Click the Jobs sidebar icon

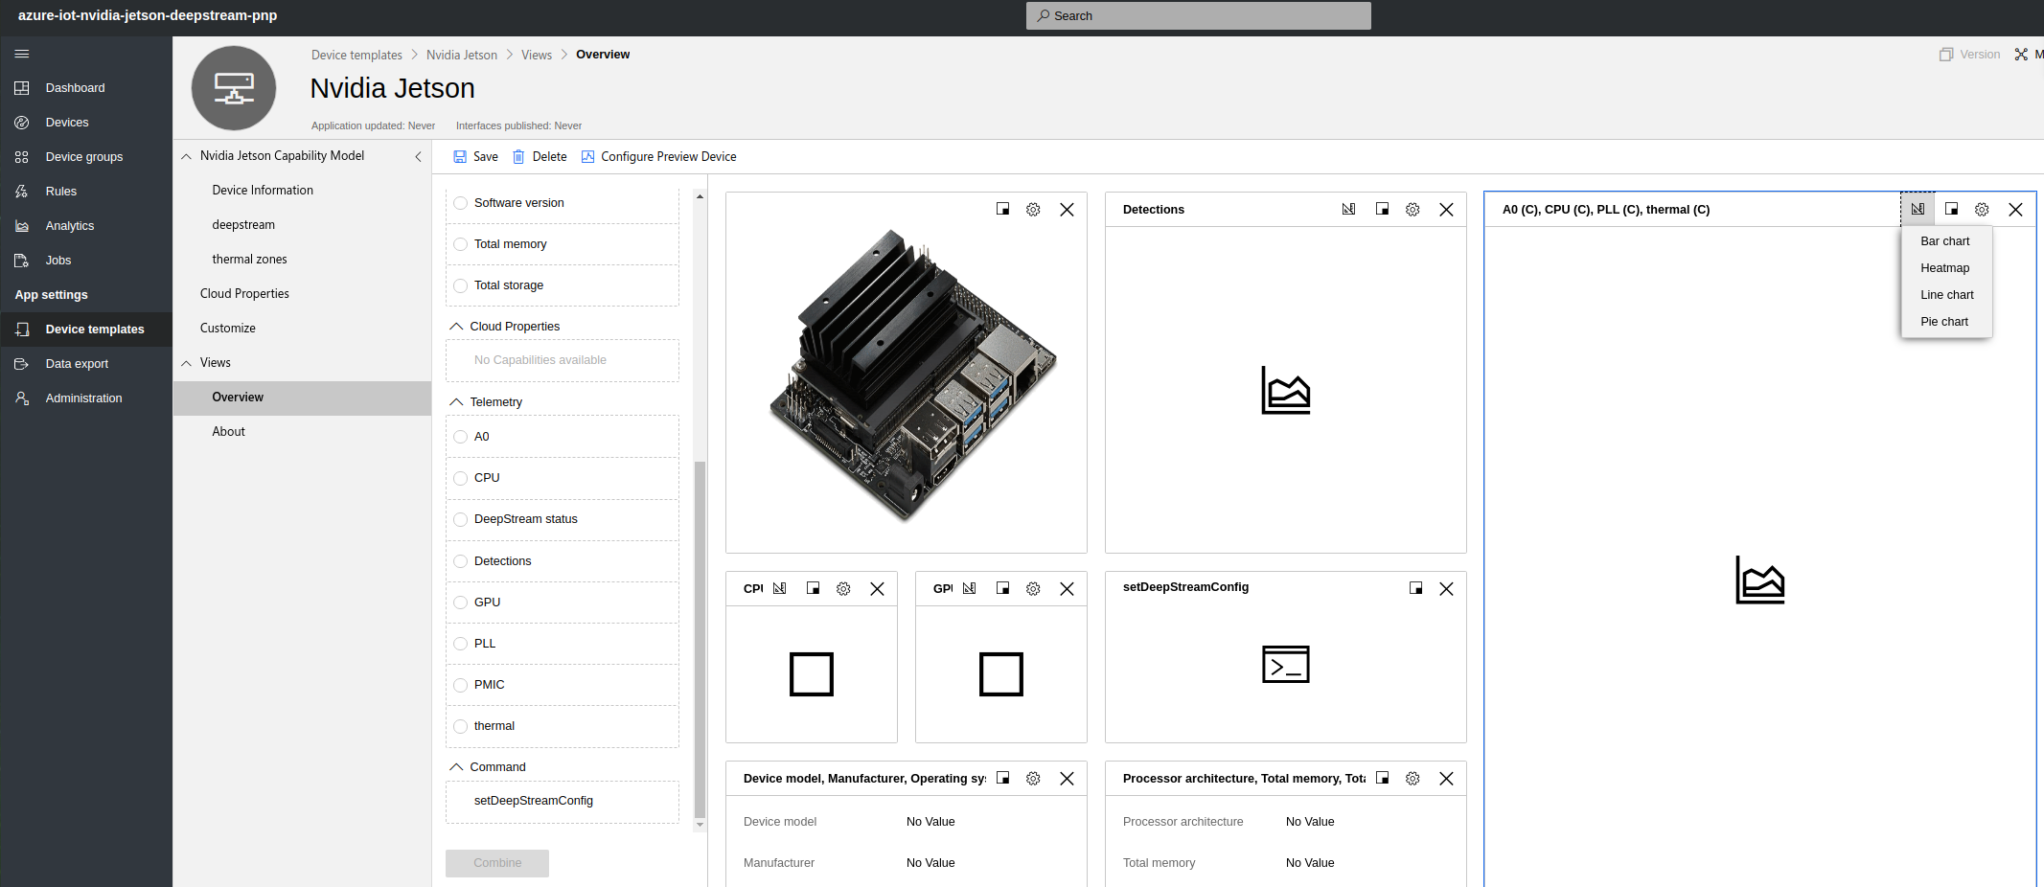(x=22, y=261)
